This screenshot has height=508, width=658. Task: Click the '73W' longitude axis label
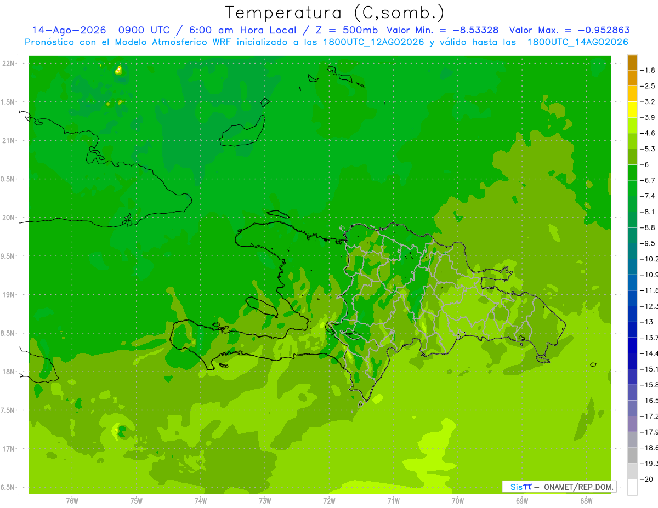click(265, 501)
